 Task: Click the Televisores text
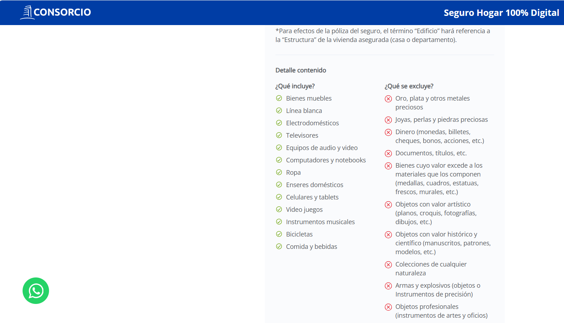click(x=302, y=135)
